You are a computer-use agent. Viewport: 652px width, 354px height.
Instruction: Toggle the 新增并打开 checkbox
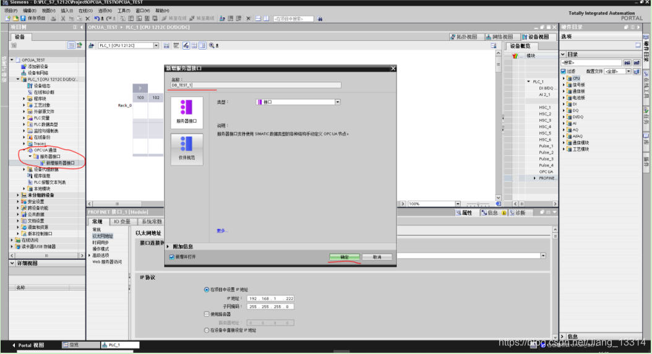172,257
